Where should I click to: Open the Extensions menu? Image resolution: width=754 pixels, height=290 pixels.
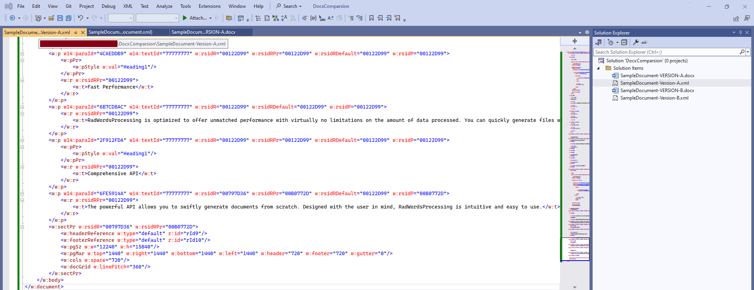[x=209, y=6]
